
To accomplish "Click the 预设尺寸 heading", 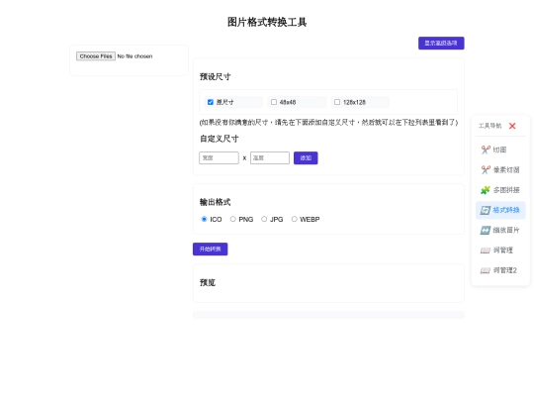I will [x=215, y=76].
